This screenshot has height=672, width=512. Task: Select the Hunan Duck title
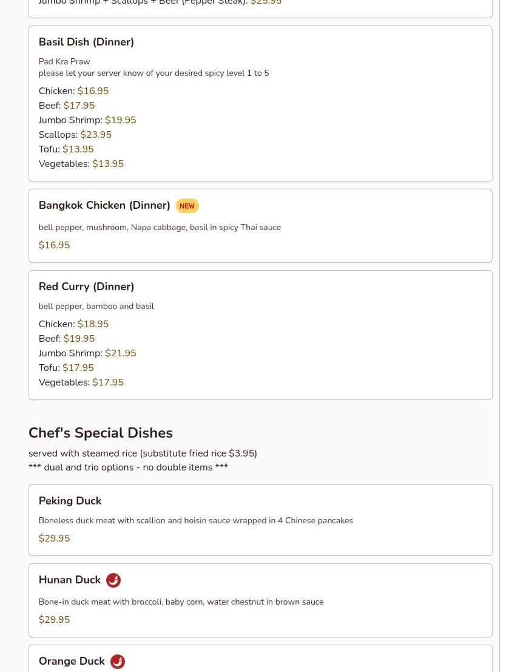tap(70, 580)
